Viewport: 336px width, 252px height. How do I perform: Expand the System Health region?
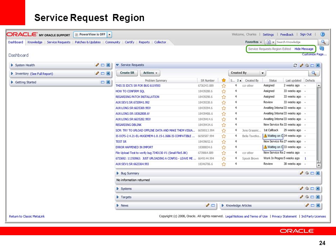pyautogui.click(x=12, y=65)
